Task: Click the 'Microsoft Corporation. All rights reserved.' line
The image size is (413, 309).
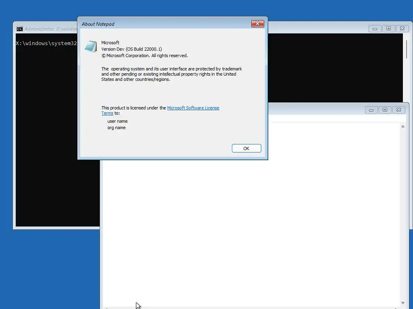Action: point(145,56)
